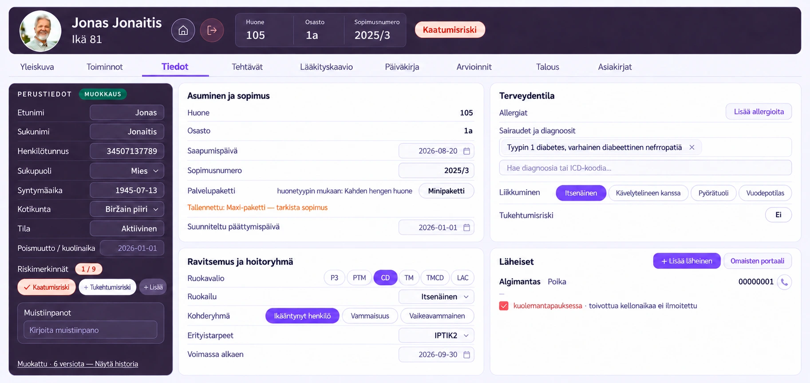This screenshot has height=383, width=810.
Task: Expand the Erityistarpeet dropdown showing IPTIK2
Action: pos(436,335)
